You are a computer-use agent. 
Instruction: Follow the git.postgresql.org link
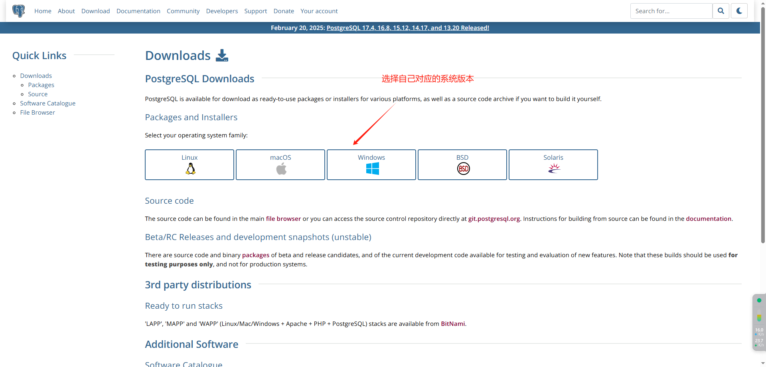(x=494, y=219)
